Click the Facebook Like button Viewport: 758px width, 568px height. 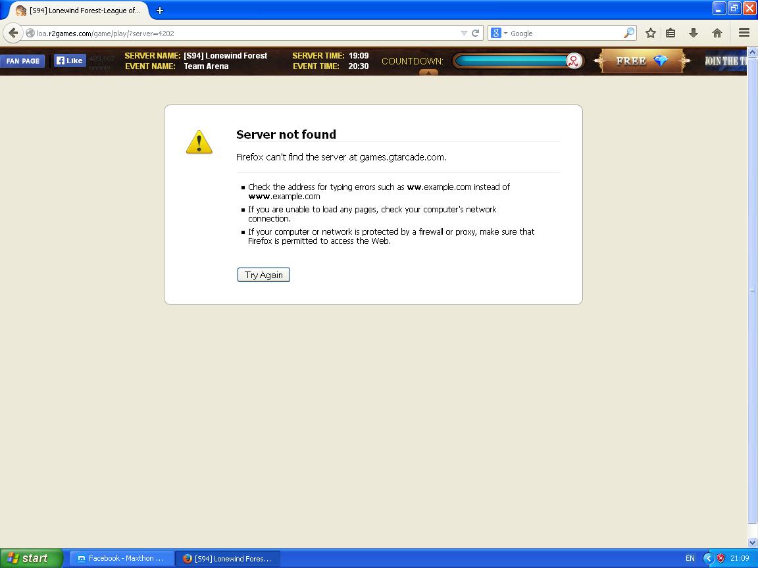[69, 60]
